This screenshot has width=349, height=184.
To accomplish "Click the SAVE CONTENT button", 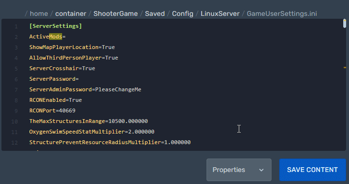I will click(x=312, y=170).
